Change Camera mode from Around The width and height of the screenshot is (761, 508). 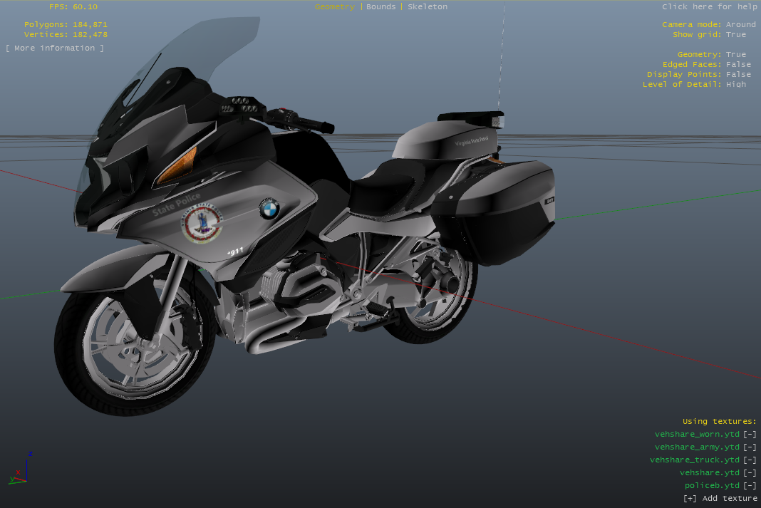tap(740, 25)
